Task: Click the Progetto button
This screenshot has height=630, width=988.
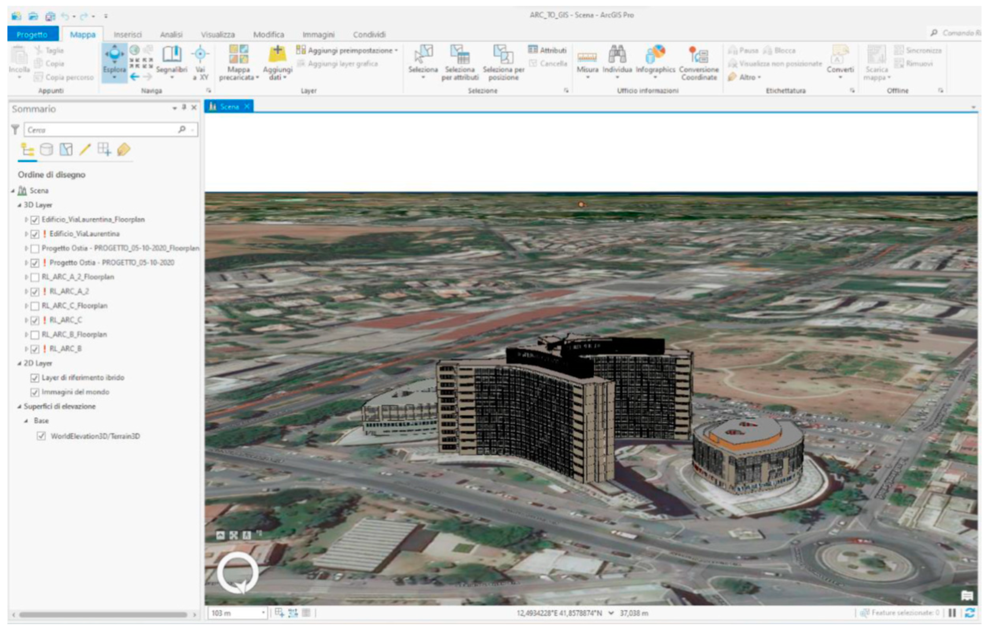Action: point(32,34)
